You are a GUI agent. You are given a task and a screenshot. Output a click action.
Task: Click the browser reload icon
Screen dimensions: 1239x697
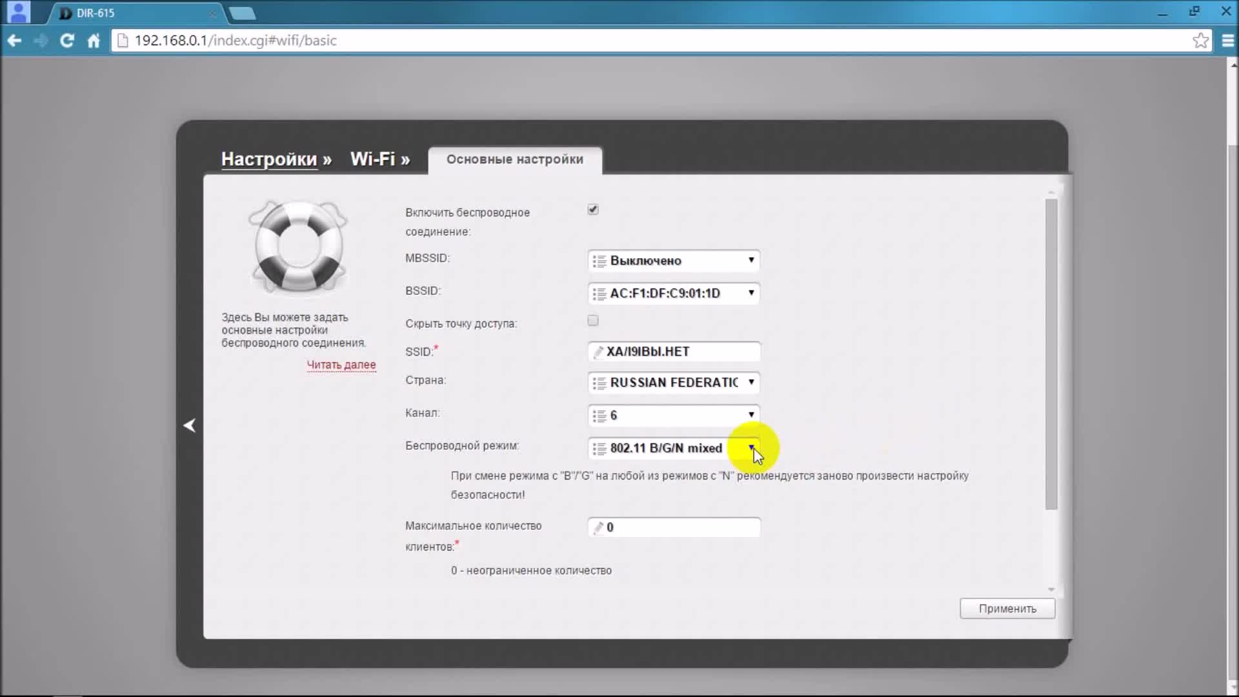click(x=66, y=41)
